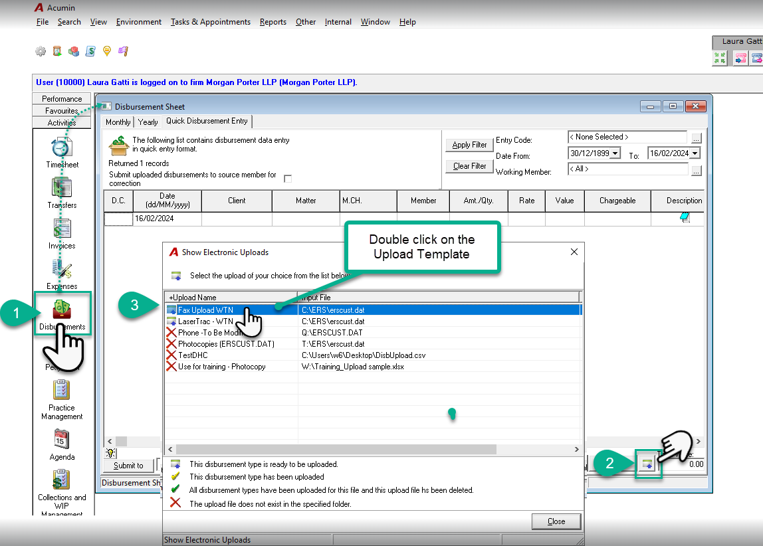The width and height of the screenshot is (763, 546).
Task: Open Collections and WIP Management in sidebar
Action: (62, 491)
